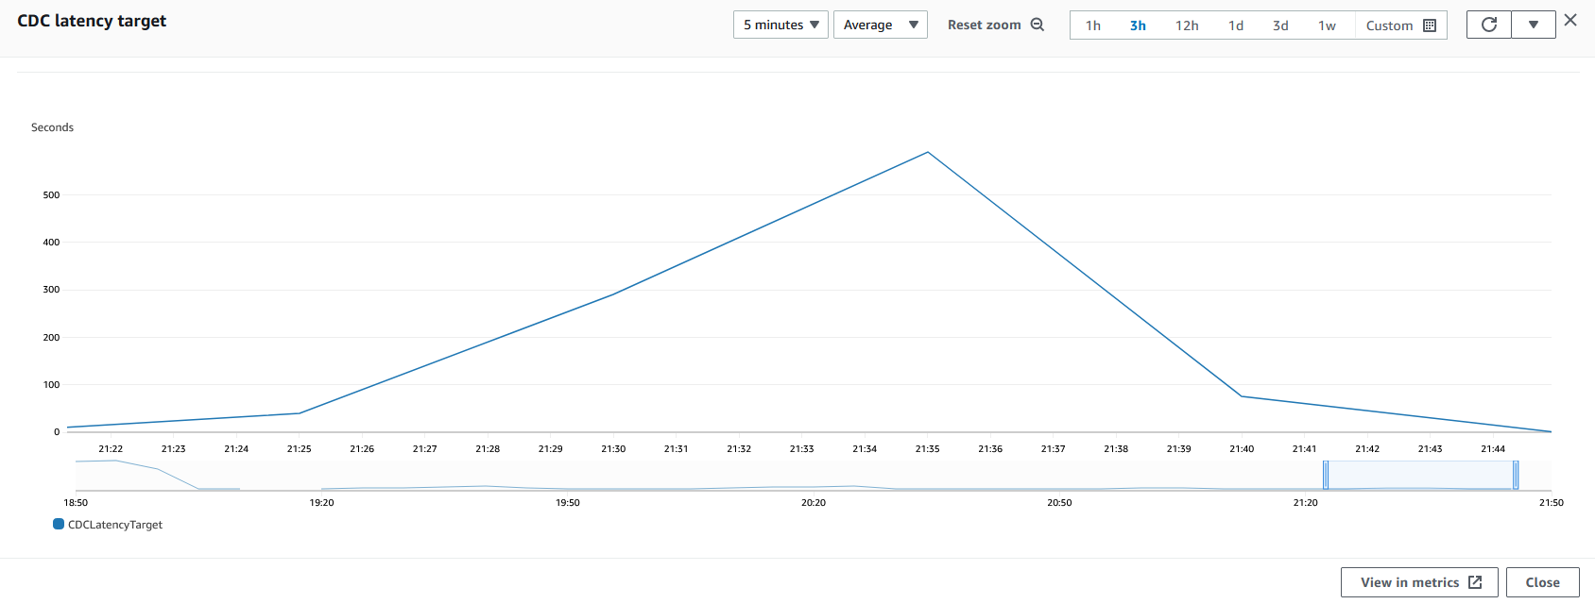The image size is (1595, 604).
Task: Switch to the 3d time range
Action: tap(1280, 25)
